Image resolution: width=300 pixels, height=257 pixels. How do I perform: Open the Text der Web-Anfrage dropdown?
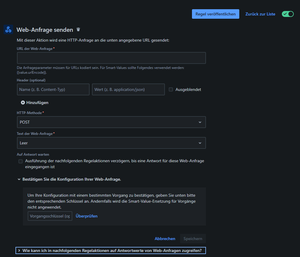click(111, 143)
